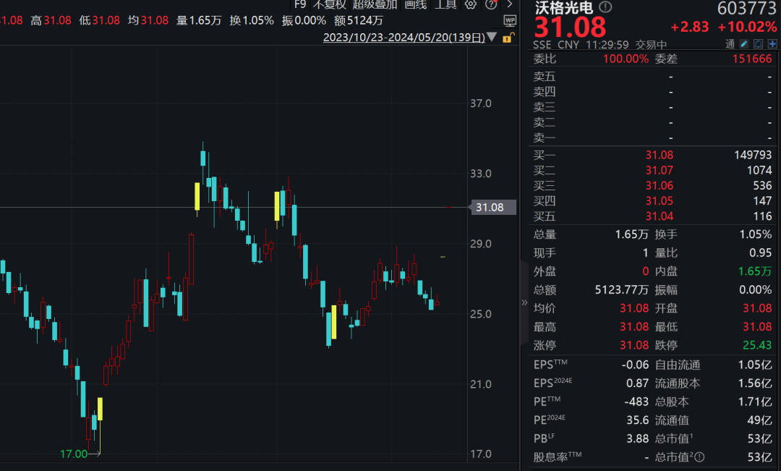
Task: Click the blue plus add-to-watchlist icon
Action: (772, 44)
